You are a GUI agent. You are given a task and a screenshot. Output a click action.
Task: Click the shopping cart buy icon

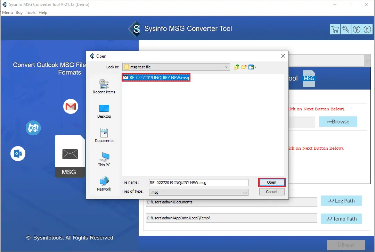[x=335, y=30]
